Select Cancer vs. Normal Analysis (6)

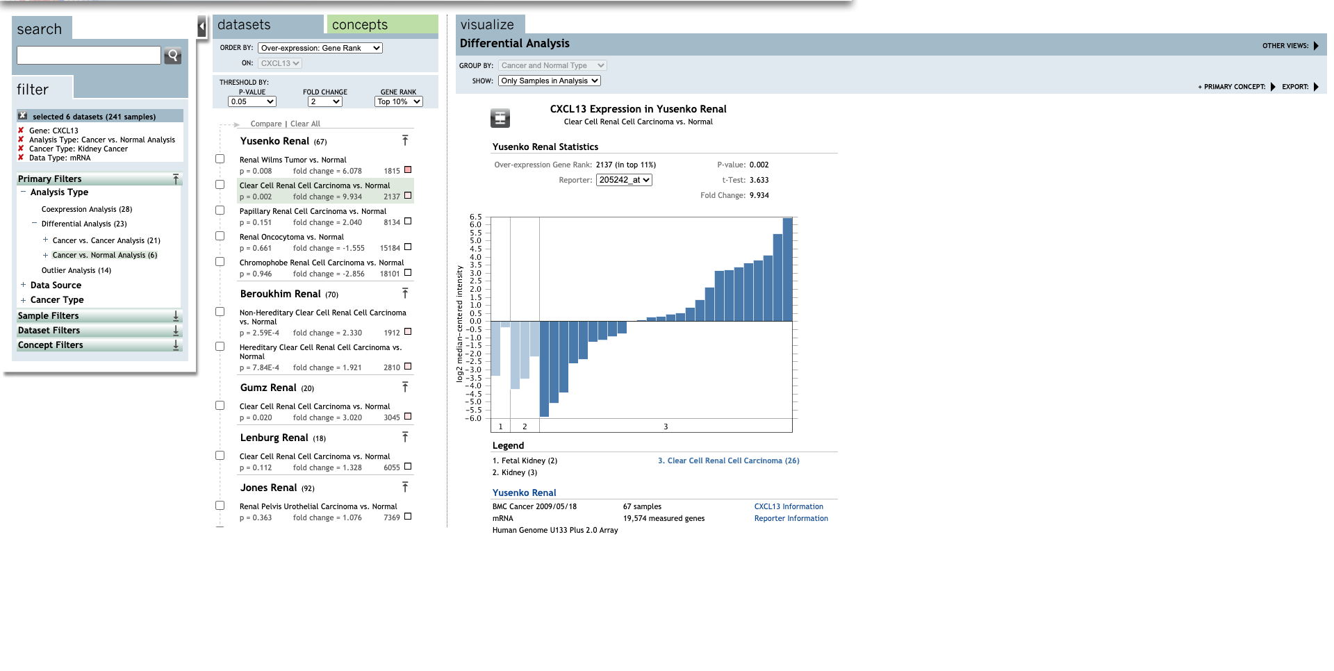105,255
